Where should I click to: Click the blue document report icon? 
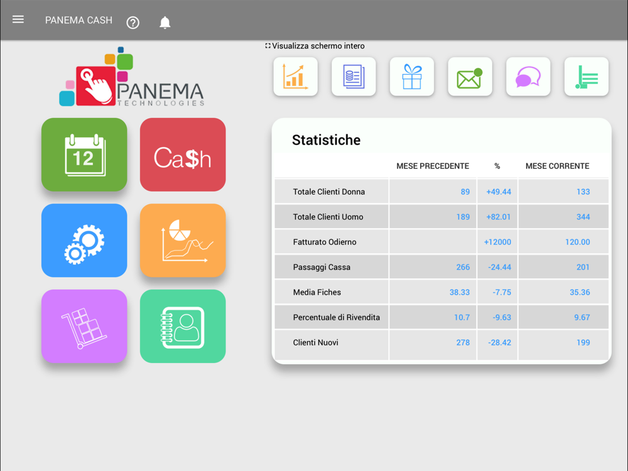tap(354, 77)
